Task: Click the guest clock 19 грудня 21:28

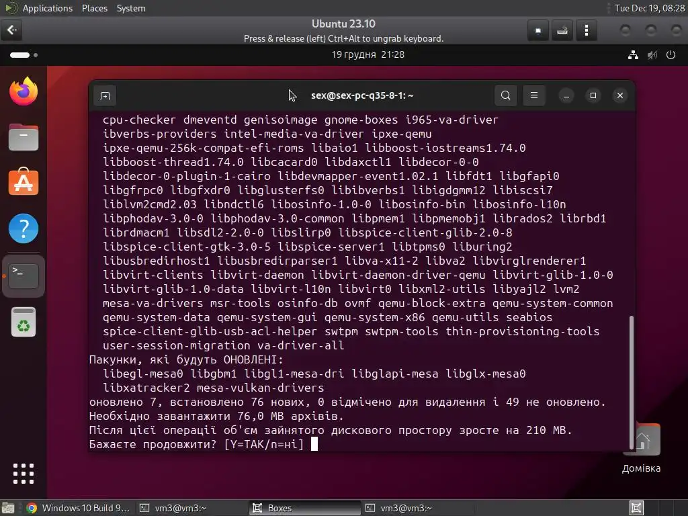Action: click(368, 54)
